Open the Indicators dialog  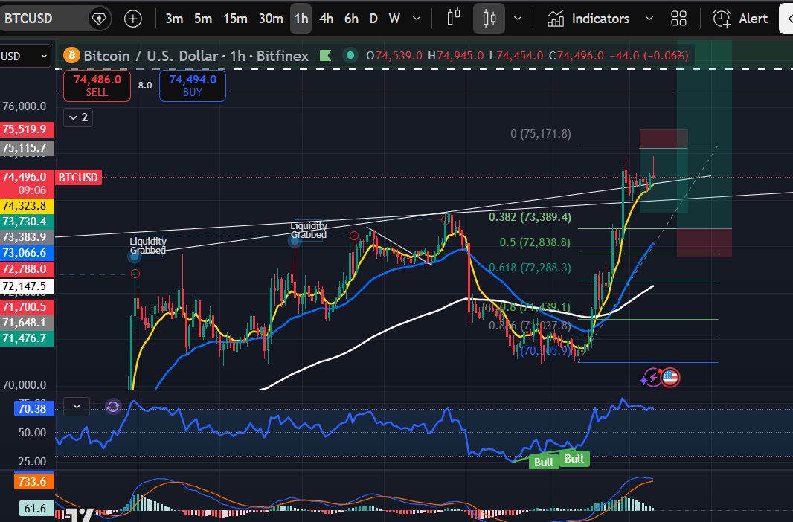[588, 19]
